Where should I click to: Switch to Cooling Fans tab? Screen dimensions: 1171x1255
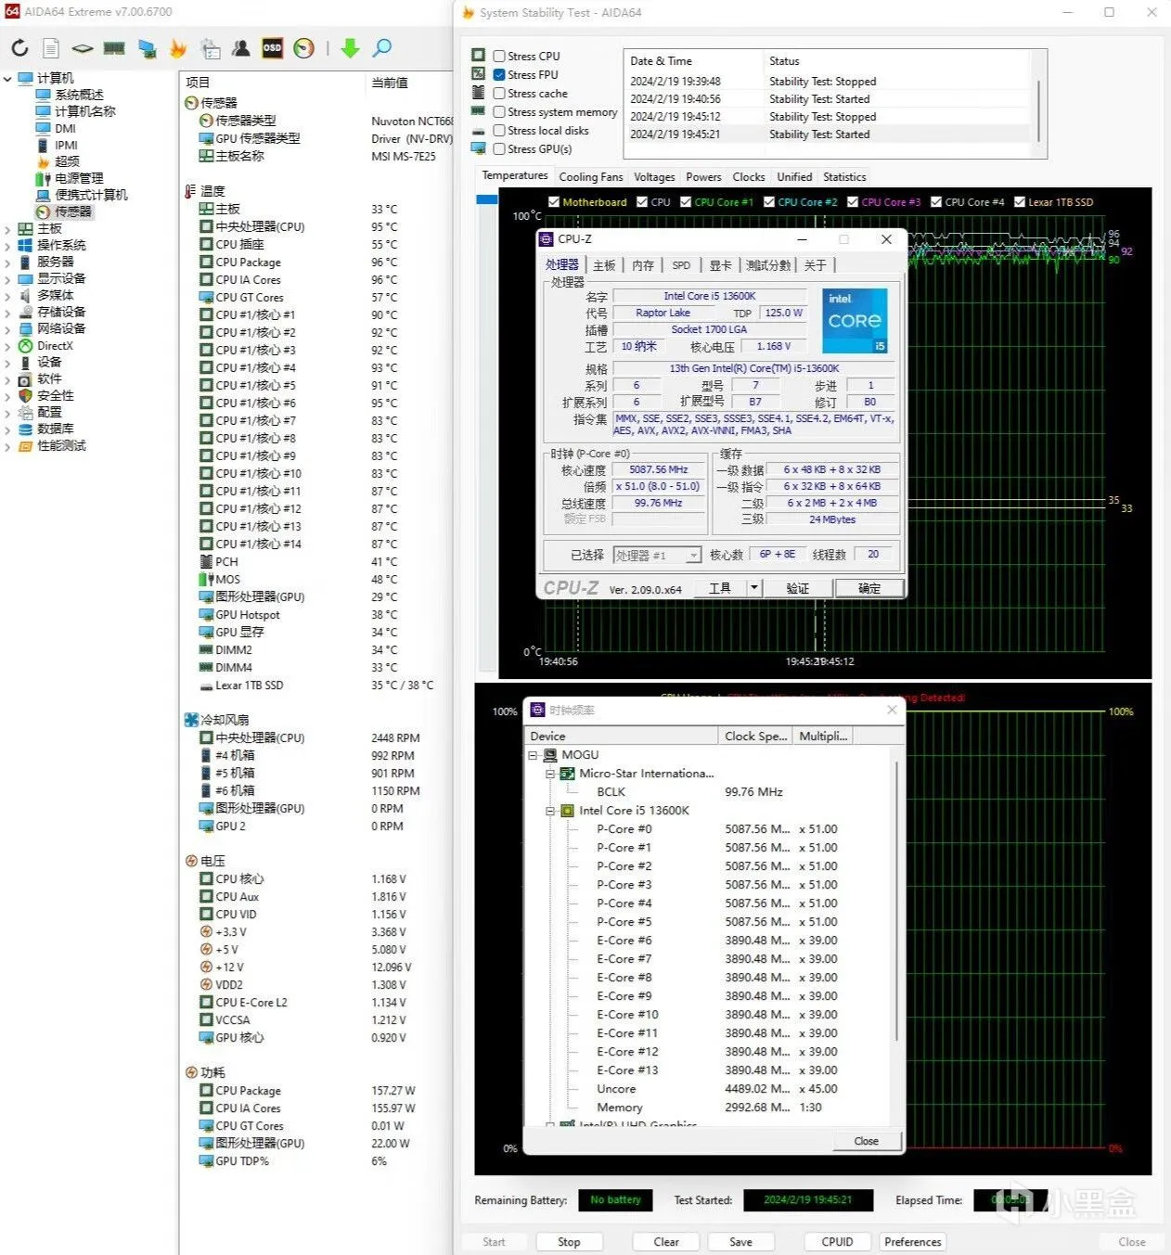point(591,177)
